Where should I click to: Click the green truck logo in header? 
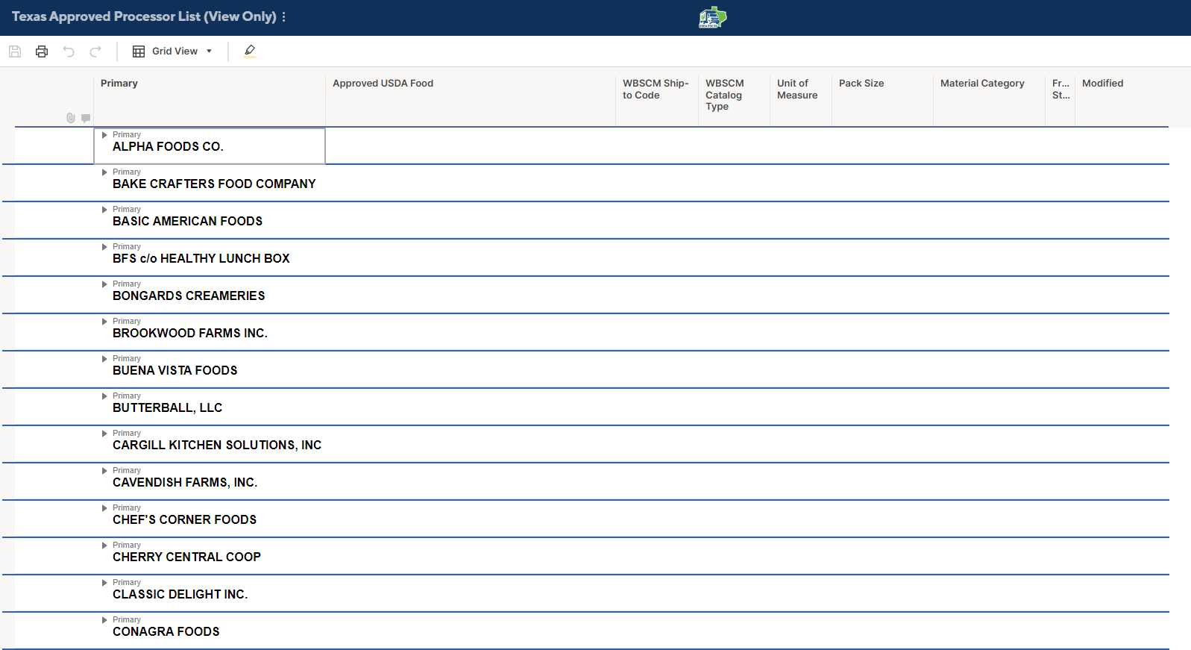[712, 17]
